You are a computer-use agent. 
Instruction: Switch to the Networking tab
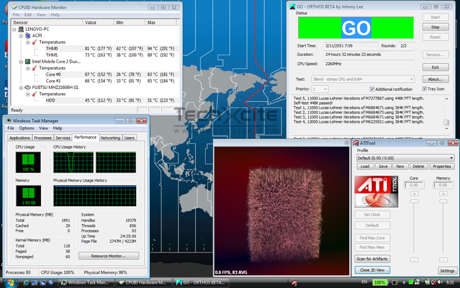tap(110, 138)
